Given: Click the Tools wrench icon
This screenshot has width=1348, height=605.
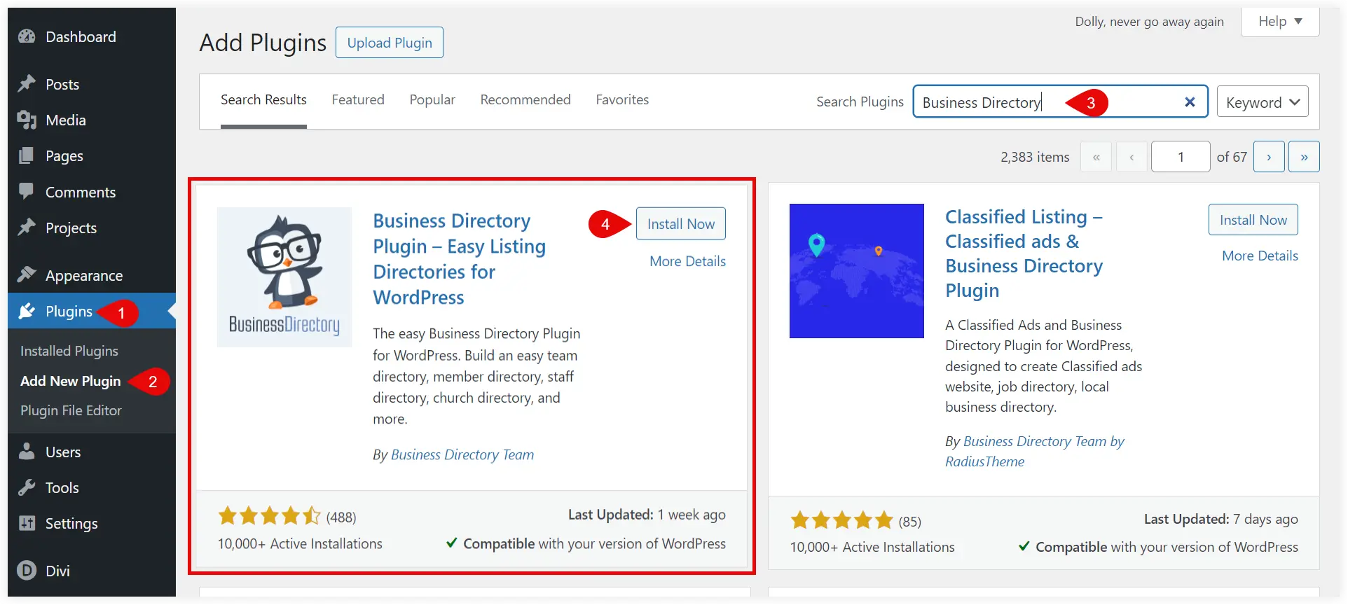Looking at the screenshot, I should [27, 487].
